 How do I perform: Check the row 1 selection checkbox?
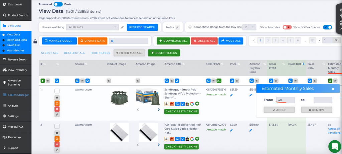tap(57, 91)
